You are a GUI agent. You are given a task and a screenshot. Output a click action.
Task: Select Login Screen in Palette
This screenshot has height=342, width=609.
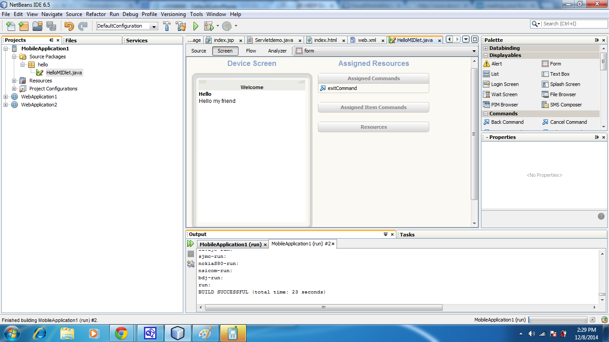point(501,84)
